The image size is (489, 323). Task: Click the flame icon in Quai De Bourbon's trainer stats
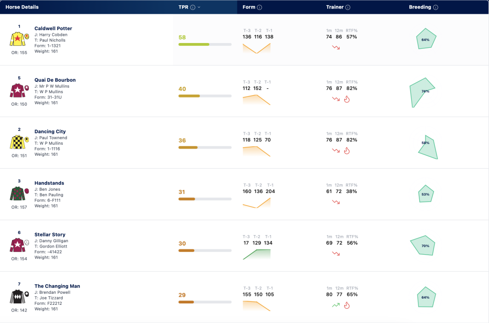point(347,99)
